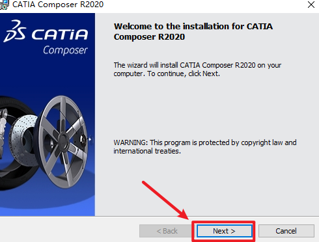Click the wheel and brake disc artwork
The image size is (319, 242).
[x=46, y=143]
